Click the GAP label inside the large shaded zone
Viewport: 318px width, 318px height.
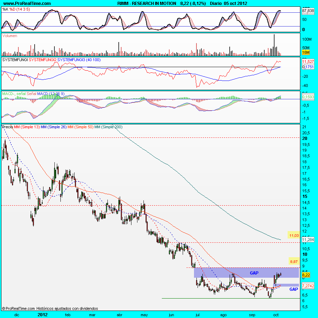click(254, 273)
